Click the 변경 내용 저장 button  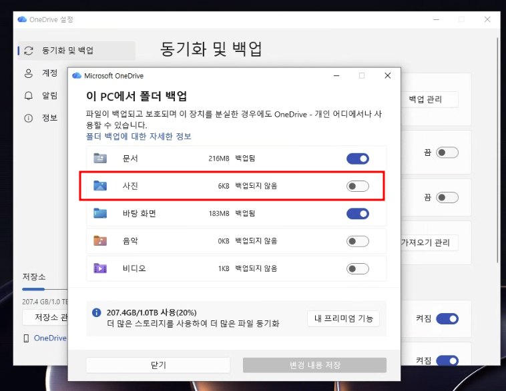coord(314,365)
